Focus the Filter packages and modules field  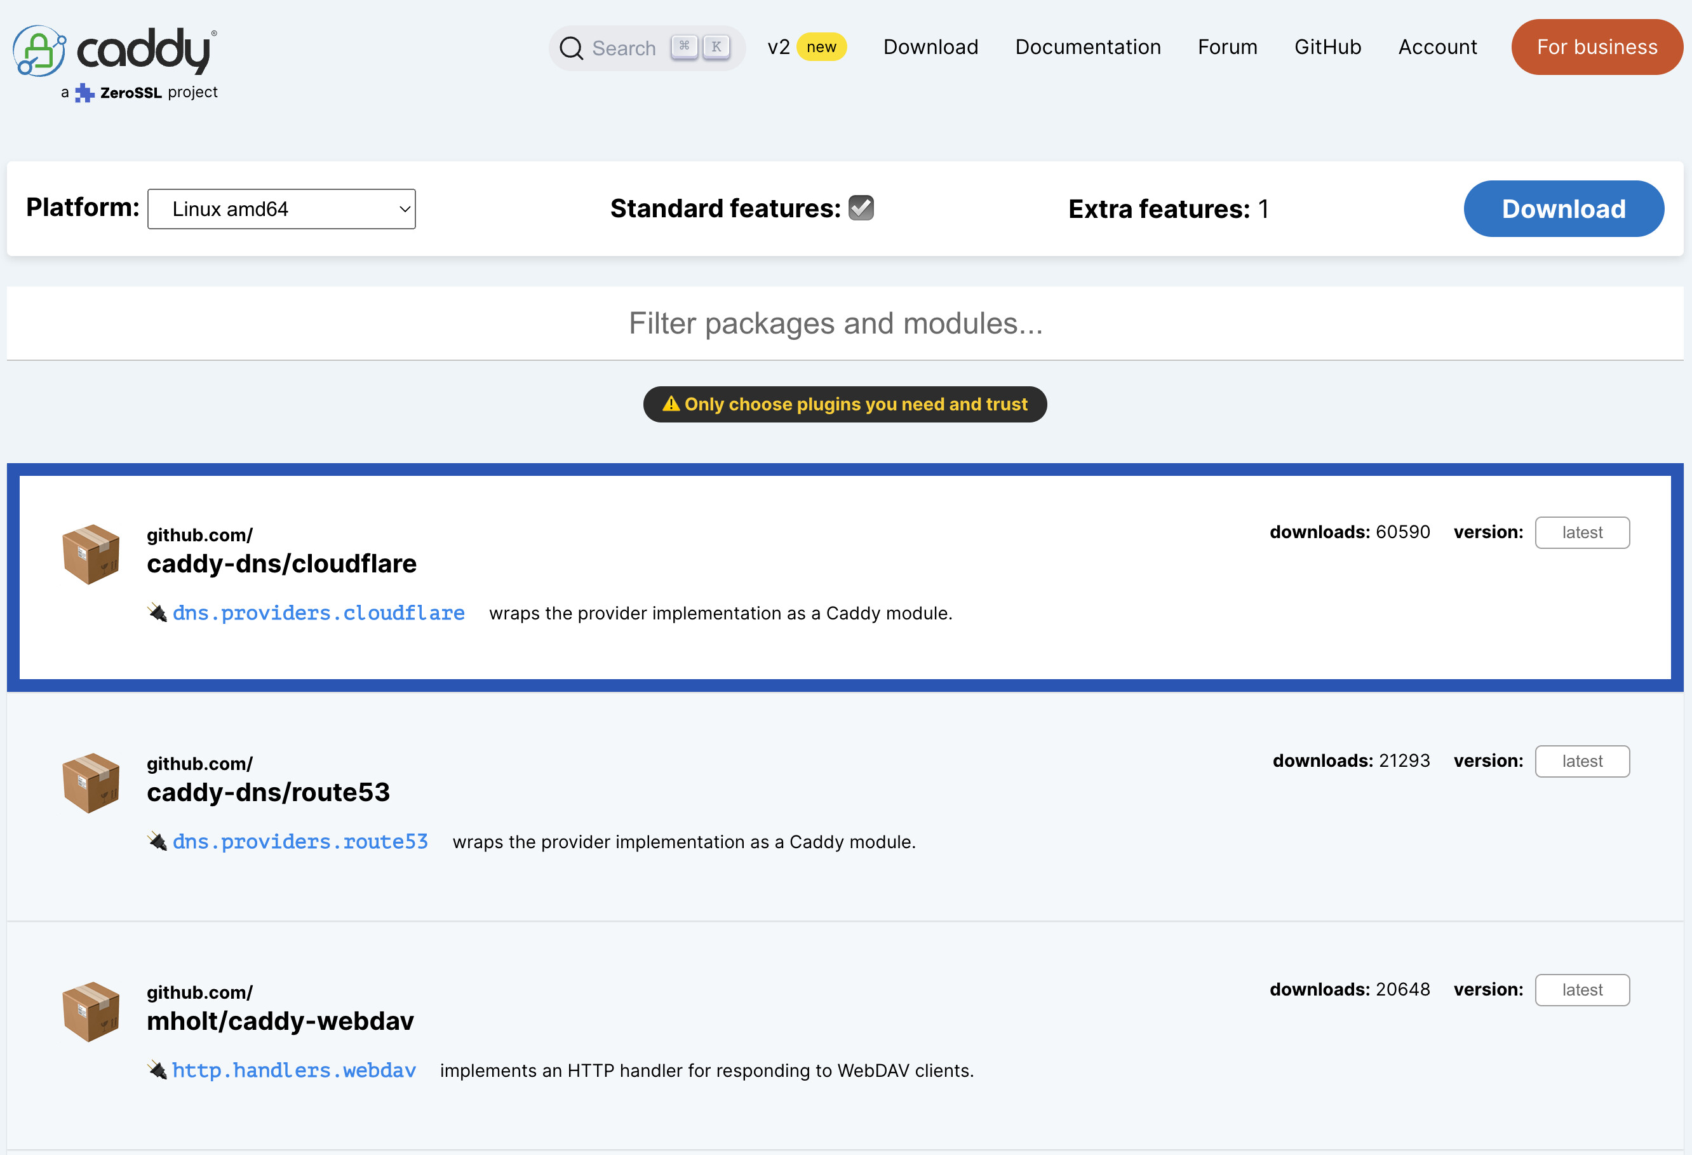click(x=845, y=323)
